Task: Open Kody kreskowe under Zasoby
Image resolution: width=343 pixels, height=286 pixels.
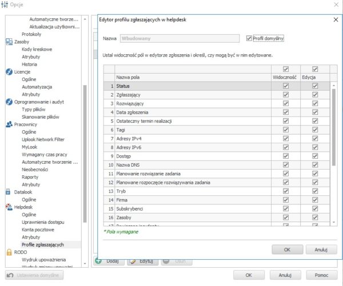Action: point(37,49)
